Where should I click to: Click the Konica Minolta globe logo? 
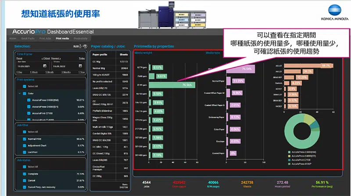coord(334,10)
